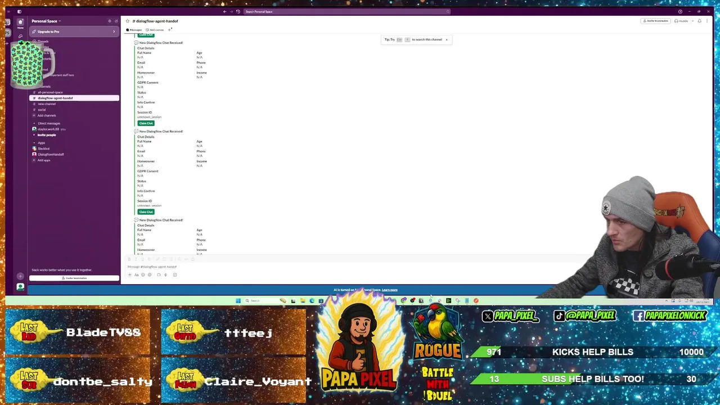Click the plus attach button in composer
This screenshot has width=720, height=405.
[x=129, y=274]
